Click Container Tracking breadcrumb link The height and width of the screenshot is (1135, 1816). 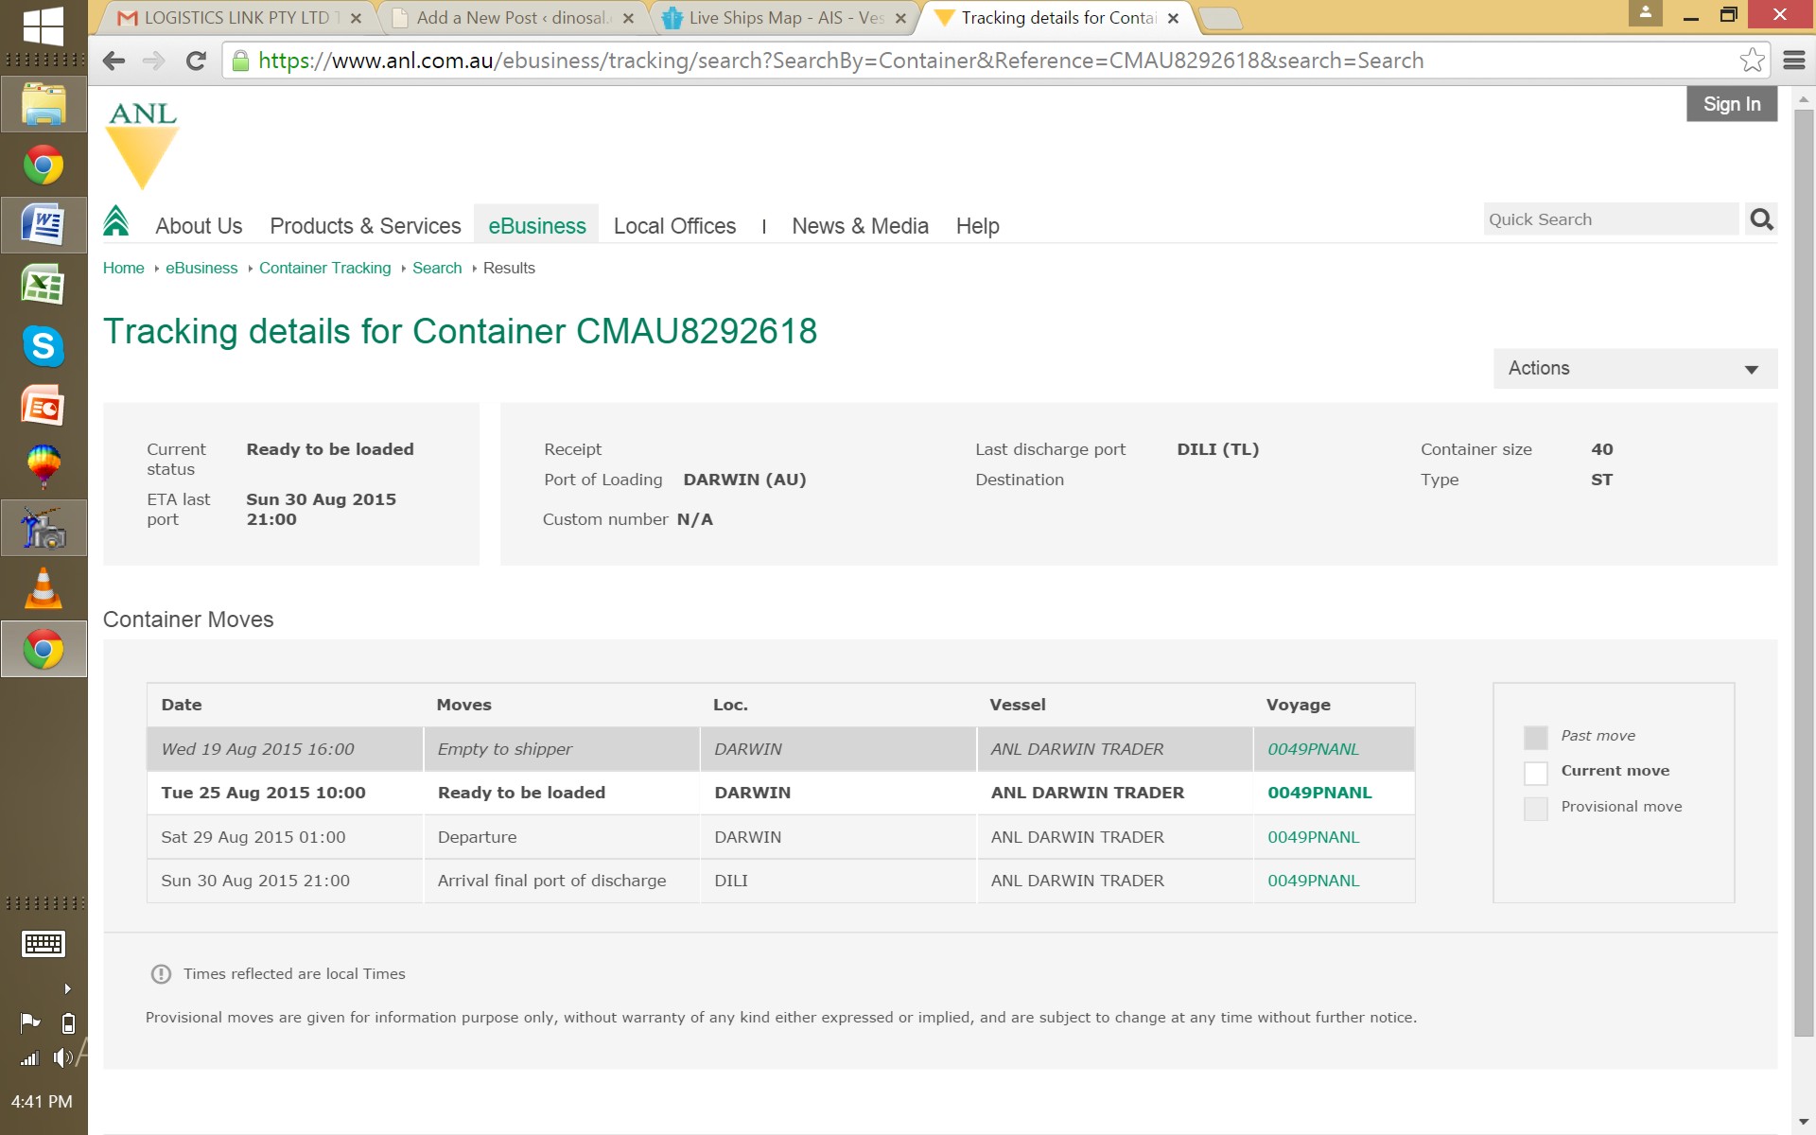pyautogui.click(x=324, y=269)
